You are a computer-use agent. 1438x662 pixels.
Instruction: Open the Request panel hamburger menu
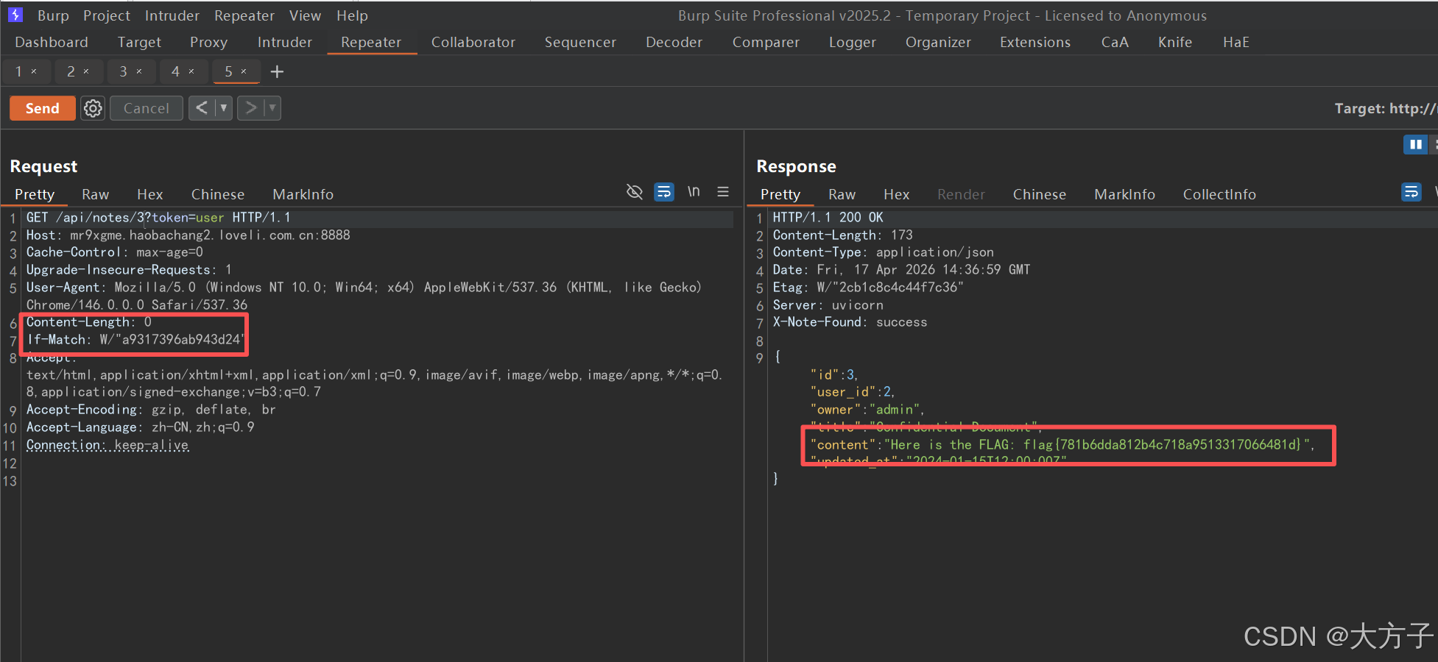pyautogui.click(x=723, y=192)
